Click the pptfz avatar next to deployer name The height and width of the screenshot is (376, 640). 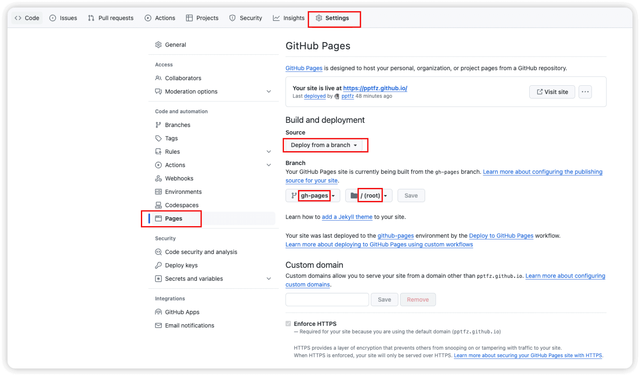[337, 96]
